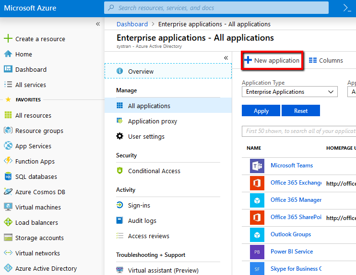The height and width of the screenshot is (275, 356).
Task: Click the applications search filter box
Action: [x=299, y=131]
